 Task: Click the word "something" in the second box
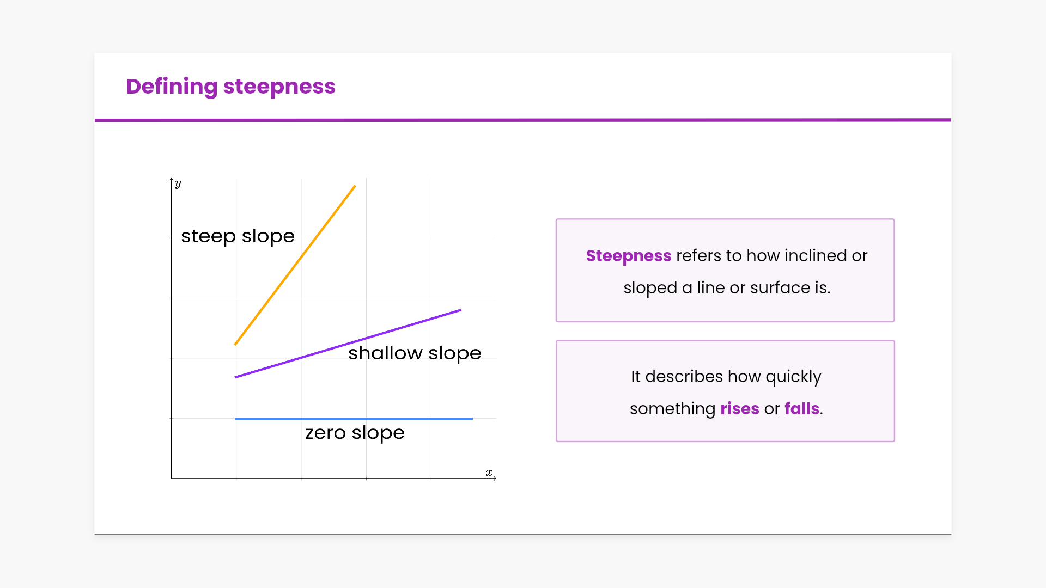[x=672, y=409]
